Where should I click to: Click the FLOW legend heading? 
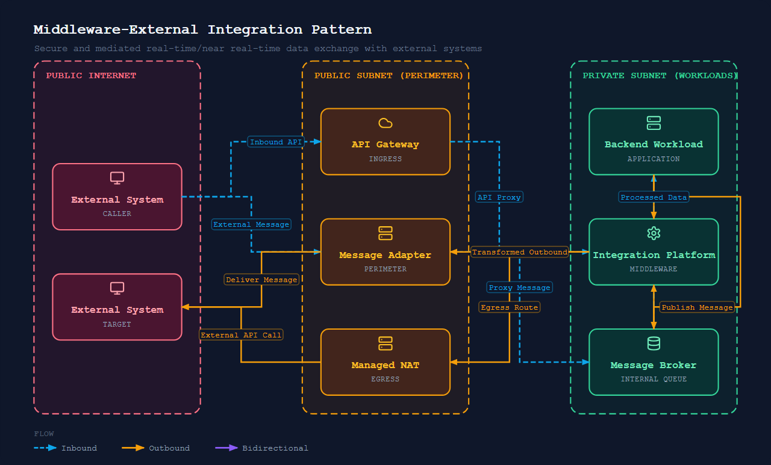44,434
